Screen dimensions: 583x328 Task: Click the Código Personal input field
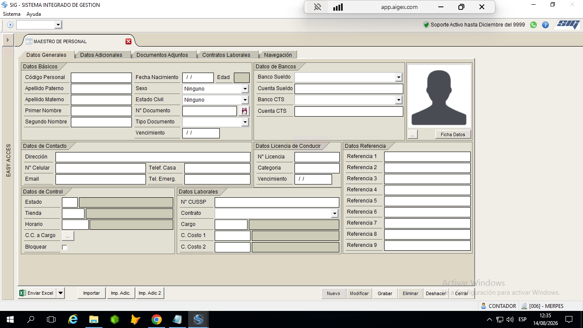tap(101, 78)
